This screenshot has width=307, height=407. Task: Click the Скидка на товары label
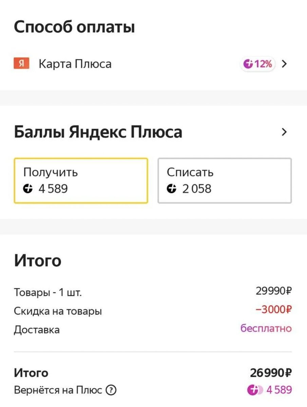pos(58,311)
